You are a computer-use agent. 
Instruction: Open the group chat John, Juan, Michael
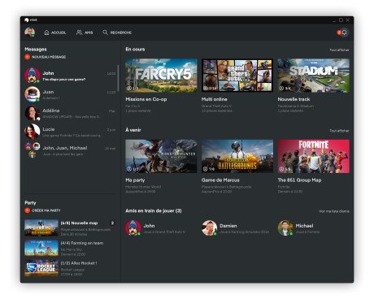[x=71, y=150]
